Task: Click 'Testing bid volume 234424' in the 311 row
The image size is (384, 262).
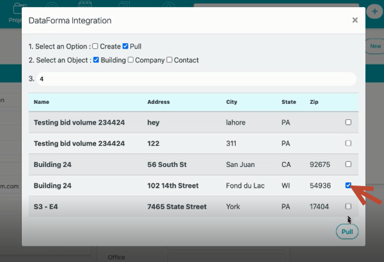Action: click(x=79, y=143)
